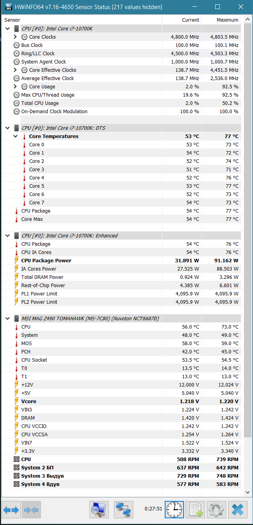Image resolution: width=253 pixels, height=525 pixels.
Task: Click the vertical scrollbar down arrow
Action: tap(247, 492)
